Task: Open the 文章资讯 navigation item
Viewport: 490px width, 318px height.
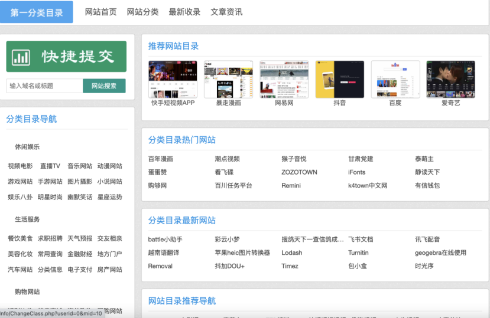Action: click(226, 12)
